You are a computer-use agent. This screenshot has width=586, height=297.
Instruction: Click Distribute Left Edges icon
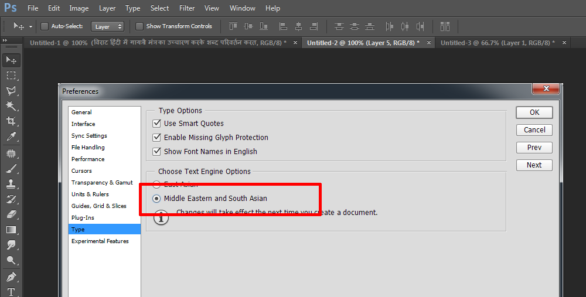point(390,26)
